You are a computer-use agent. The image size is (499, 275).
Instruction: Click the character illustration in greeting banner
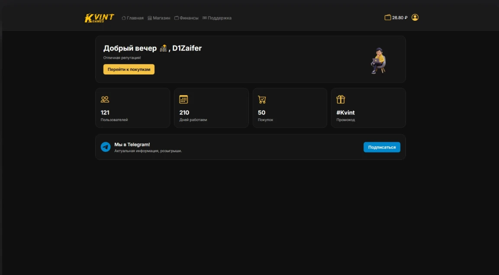click(x=379, y=60)
